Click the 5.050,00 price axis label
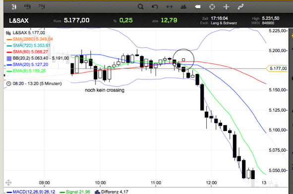 (x=277, y=170)
